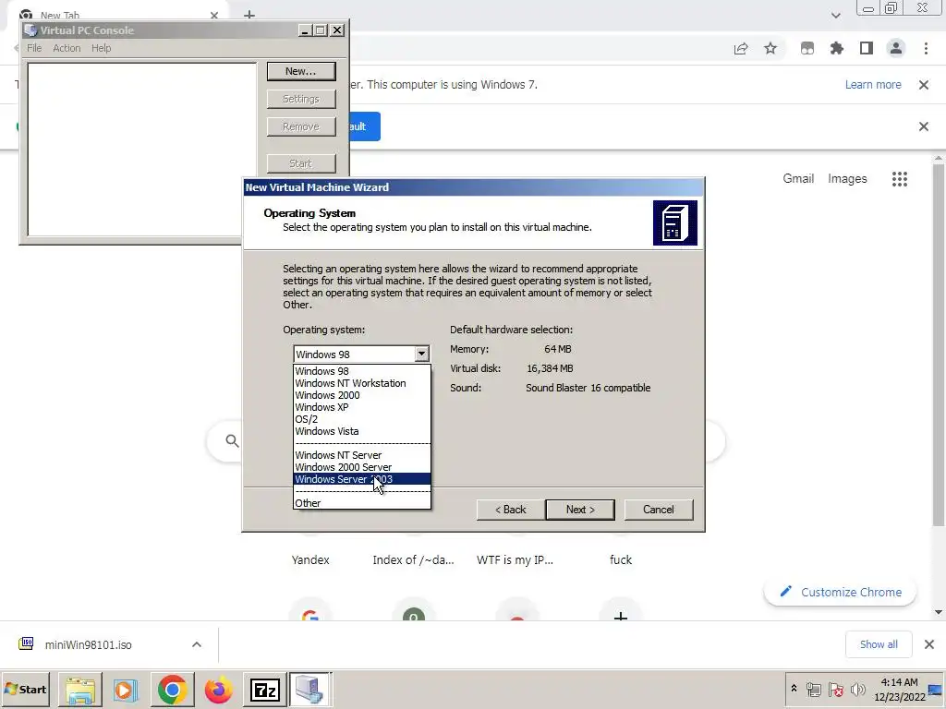
Task: Click Next in the wizard
Action: click(x=580, y=510)
